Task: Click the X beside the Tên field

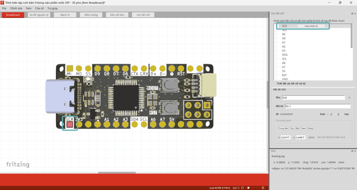Action: tap(349, 98)
